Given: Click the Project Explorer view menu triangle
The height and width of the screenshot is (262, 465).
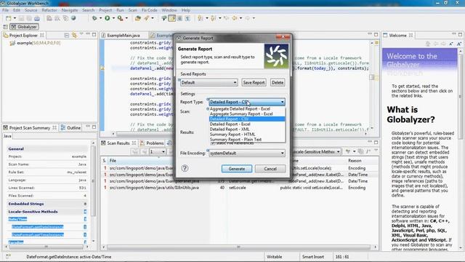Looking at the screenshot, I should 81,34.
